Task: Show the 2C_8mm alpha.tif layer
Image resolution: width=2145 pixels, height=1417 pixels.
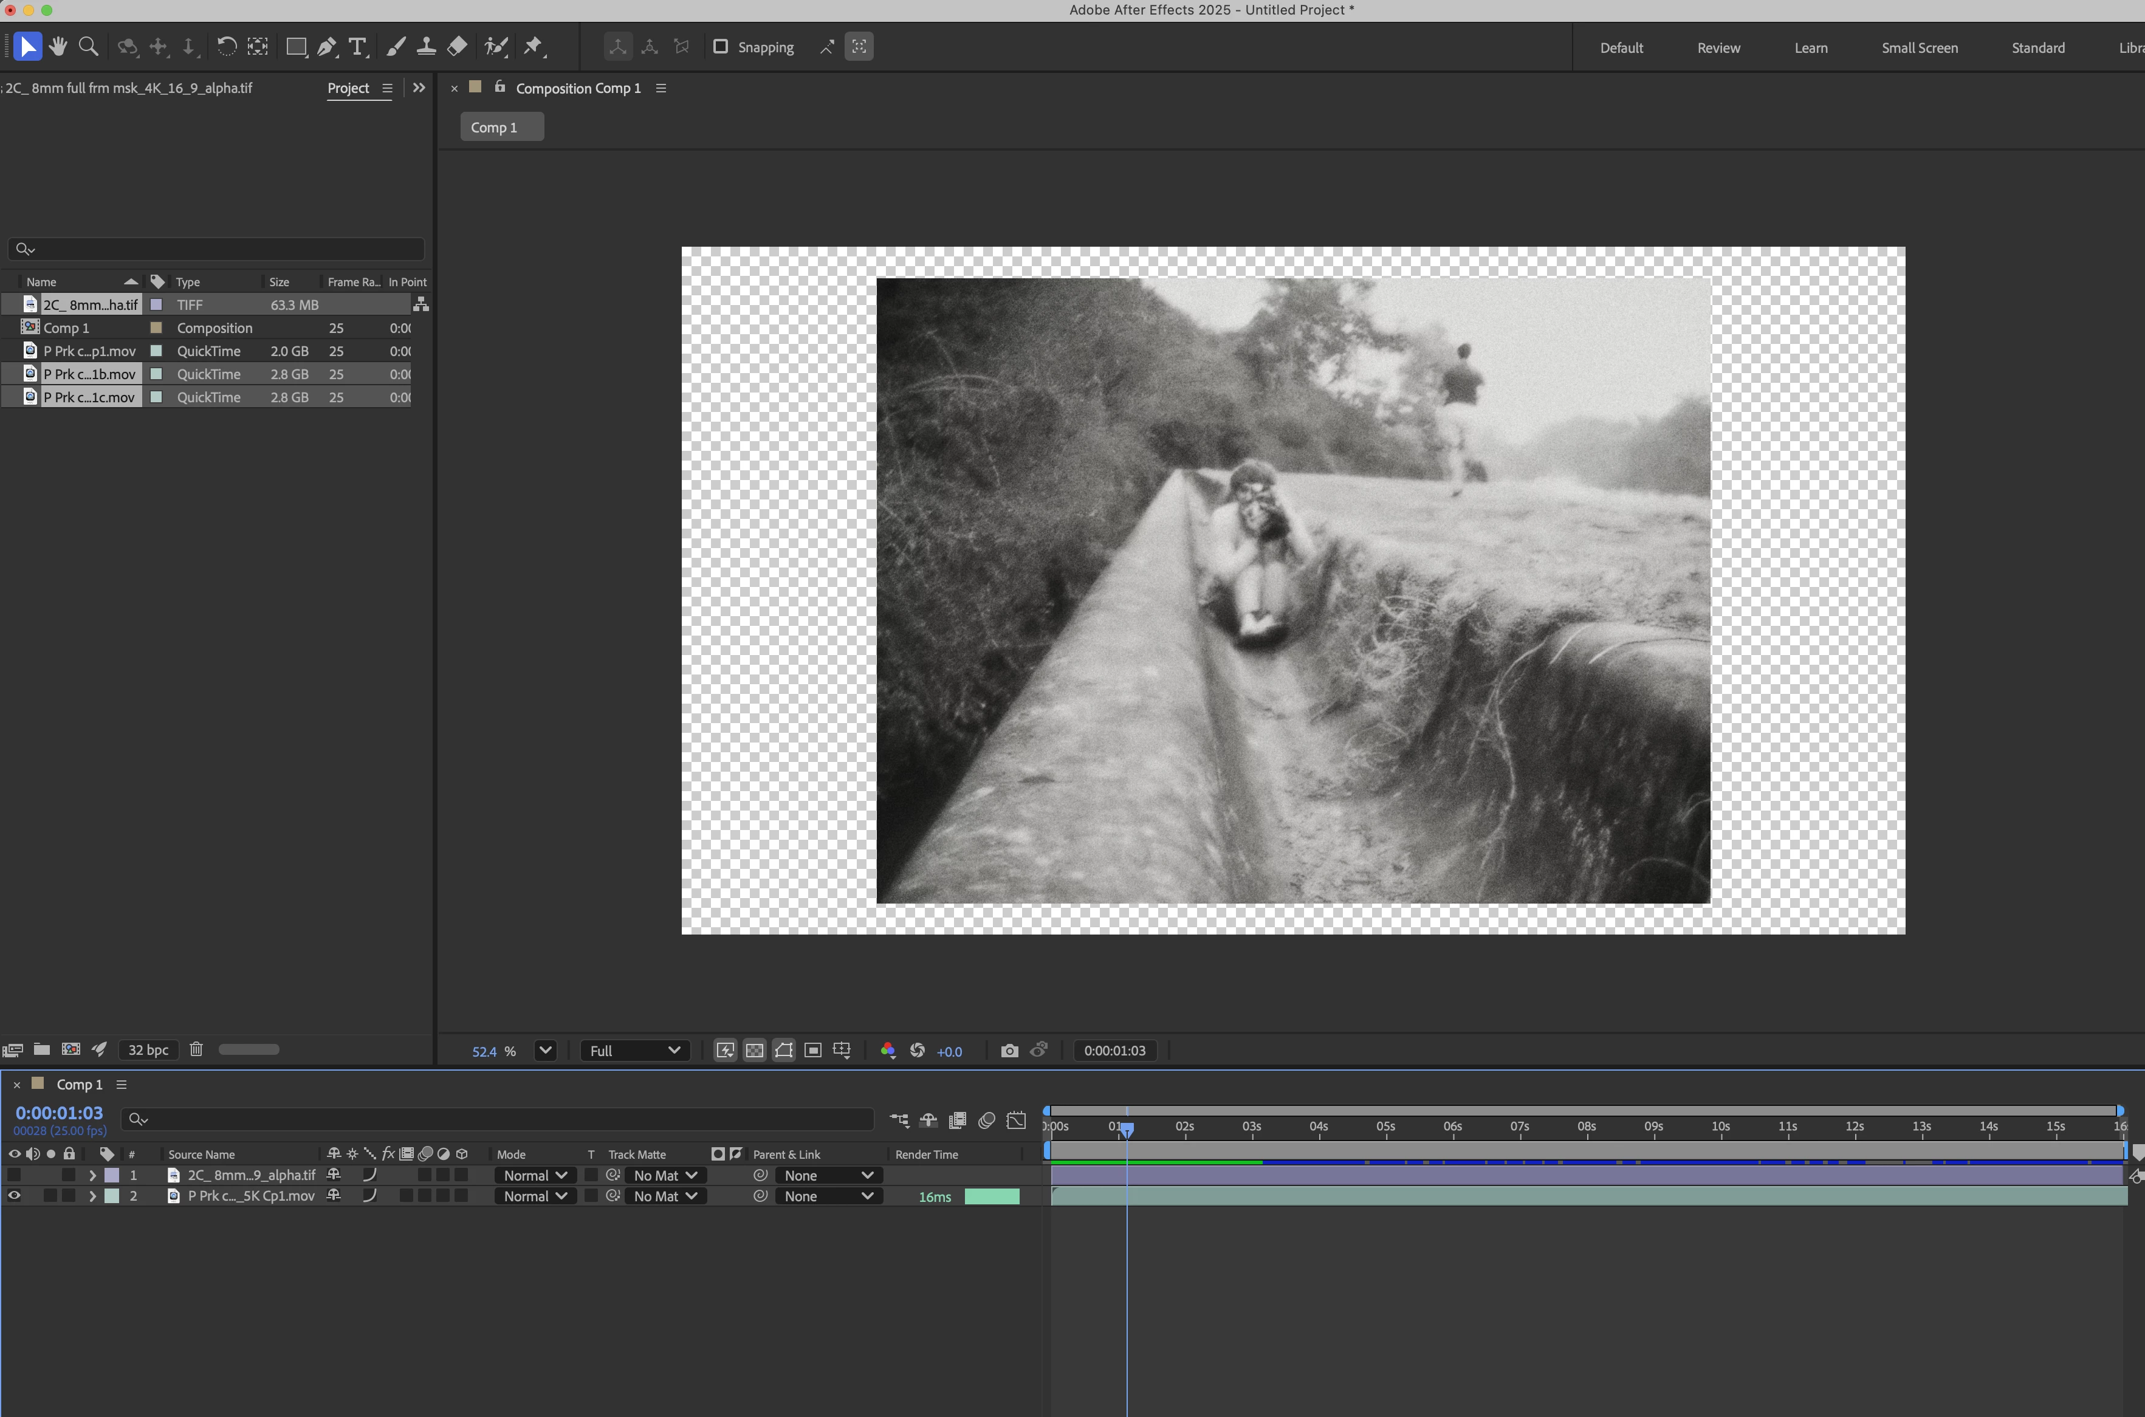Action: [x=15, y=1175]
